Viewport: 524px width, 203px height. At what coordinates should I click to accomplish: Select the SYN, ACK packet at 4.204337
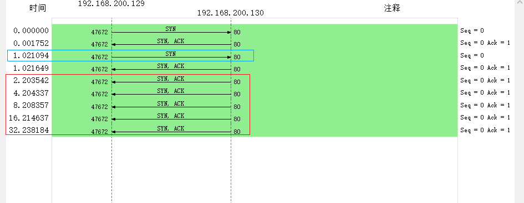(255, 93)
